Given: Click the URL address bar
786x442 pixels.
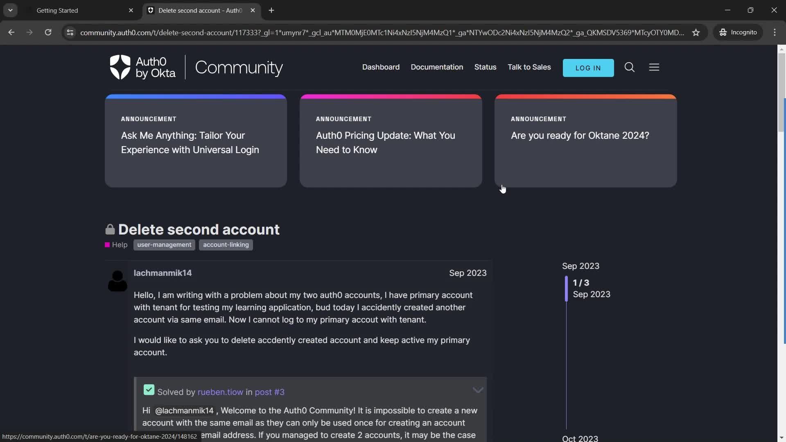Looking at the screenshot, I should 382,32.
